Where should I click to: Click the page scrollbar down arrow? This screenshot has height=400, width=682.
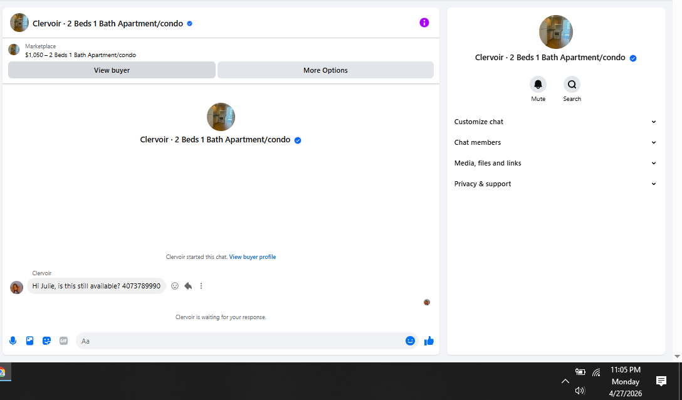coord(677,357)
